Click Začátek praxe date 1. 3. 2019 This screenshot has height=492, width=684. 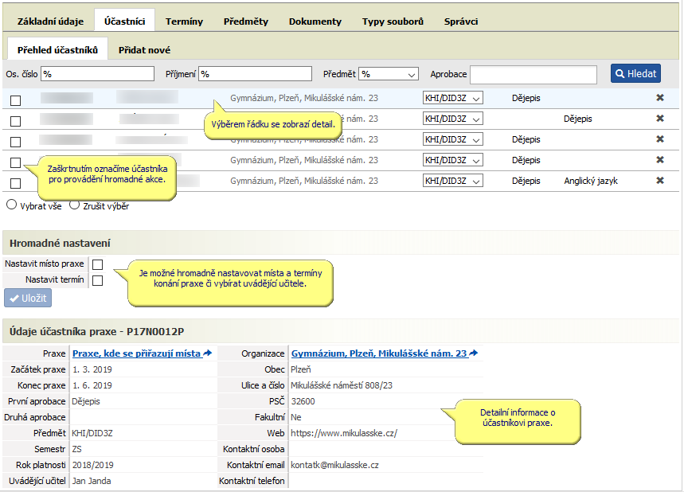92,369
